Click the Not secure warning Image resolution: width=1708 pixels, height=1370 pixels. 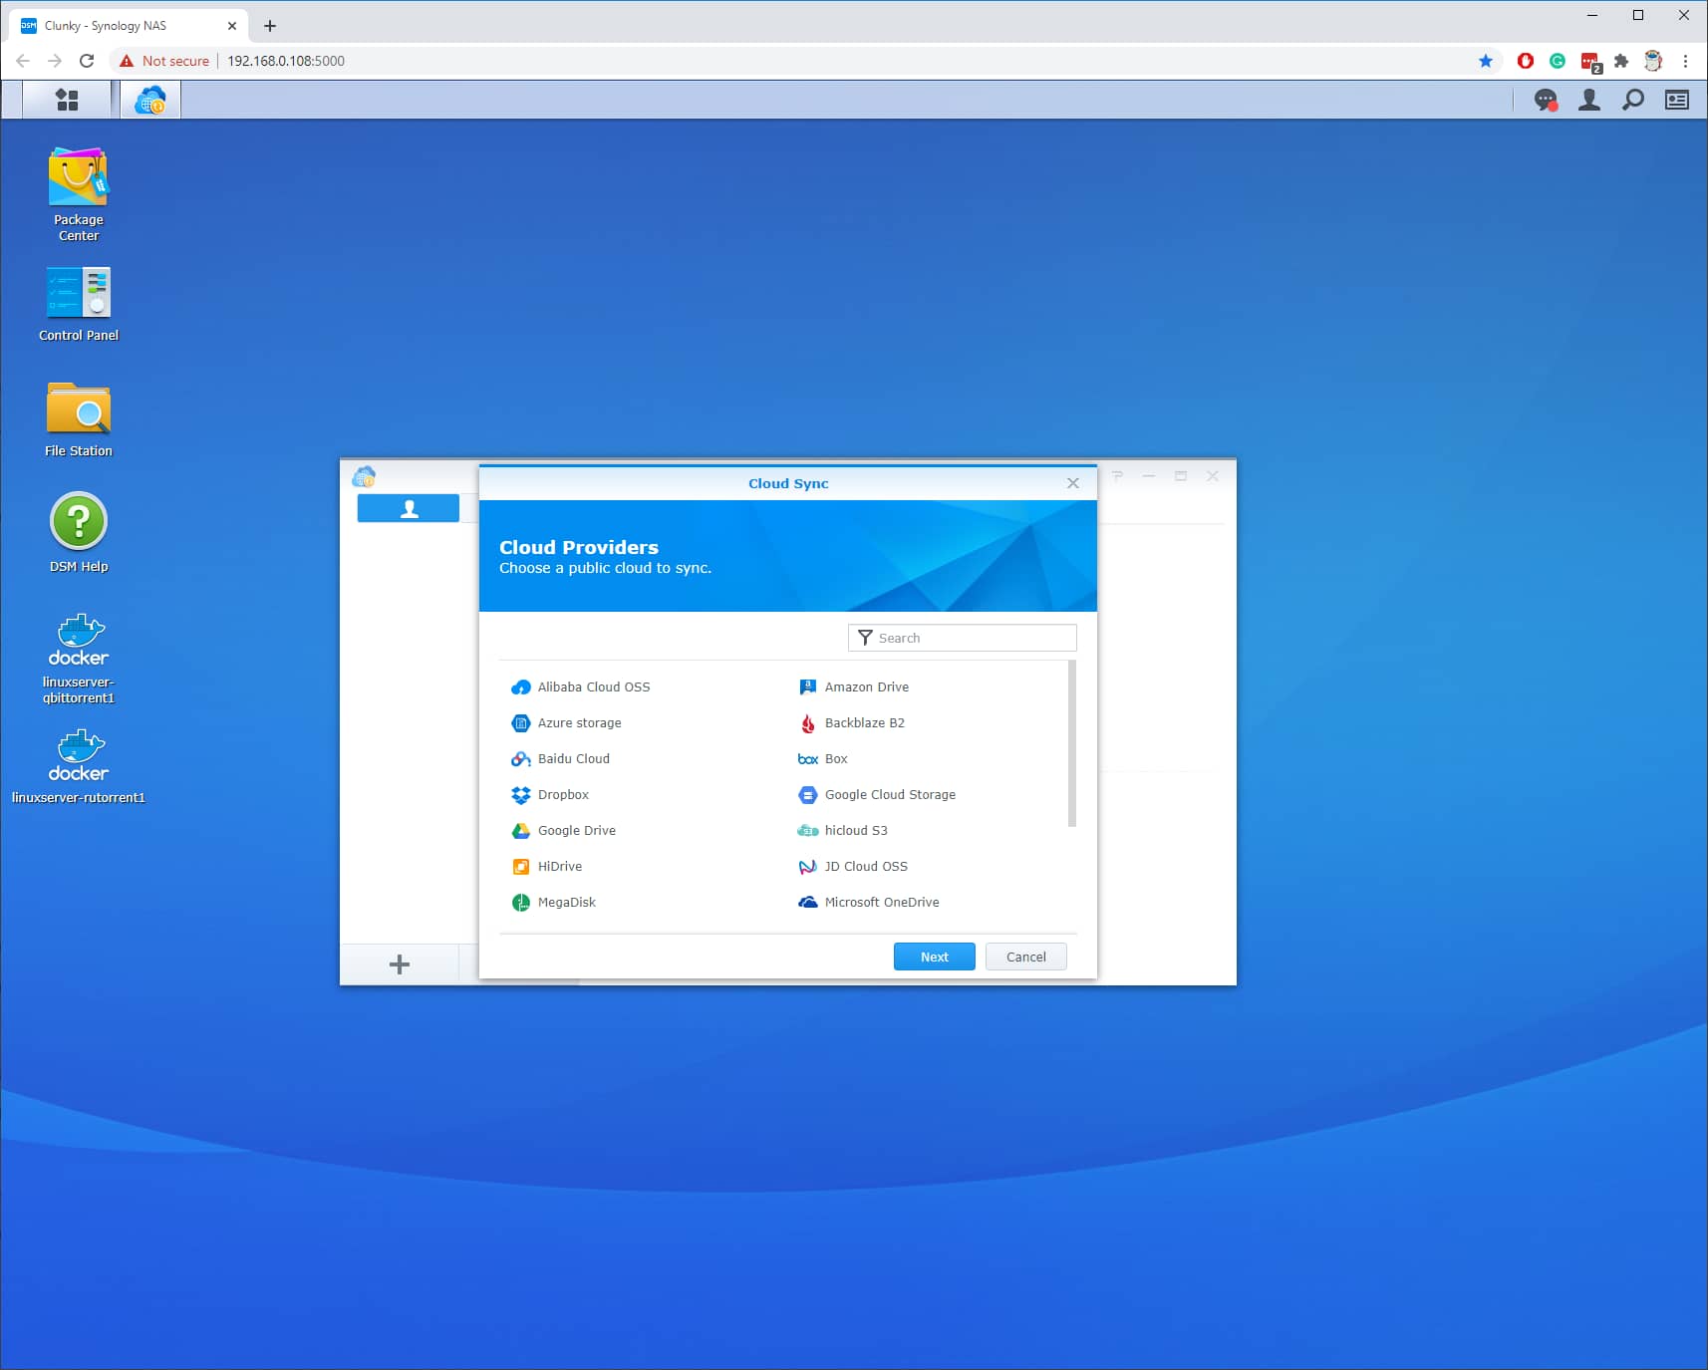tap(164, 61)
